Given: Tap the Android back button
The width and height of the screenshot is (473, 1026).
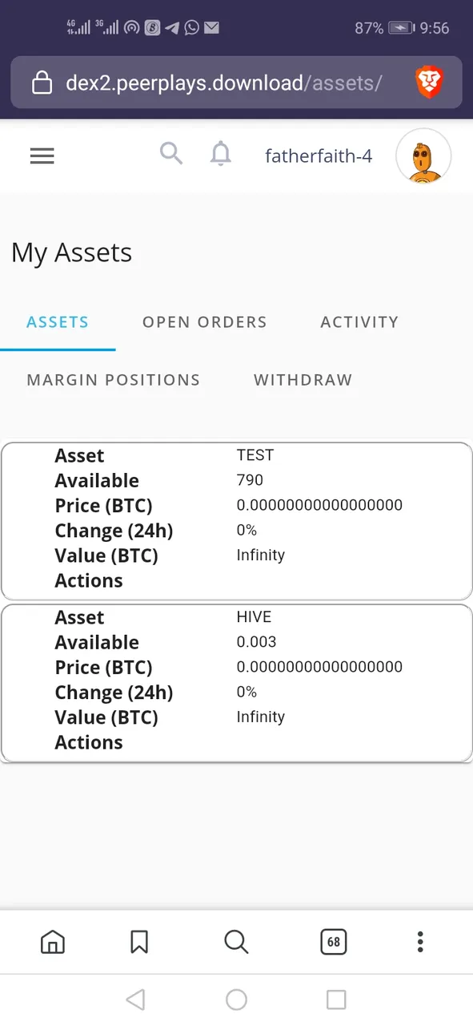Looking at the screenshot, I should [135, 1000].
